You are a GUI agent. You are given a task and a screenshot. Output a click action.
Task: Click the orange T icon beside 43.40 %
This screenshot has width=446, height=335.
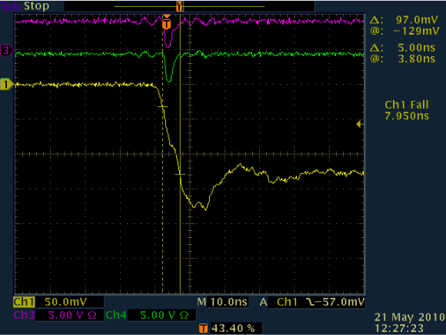[203, 328]
